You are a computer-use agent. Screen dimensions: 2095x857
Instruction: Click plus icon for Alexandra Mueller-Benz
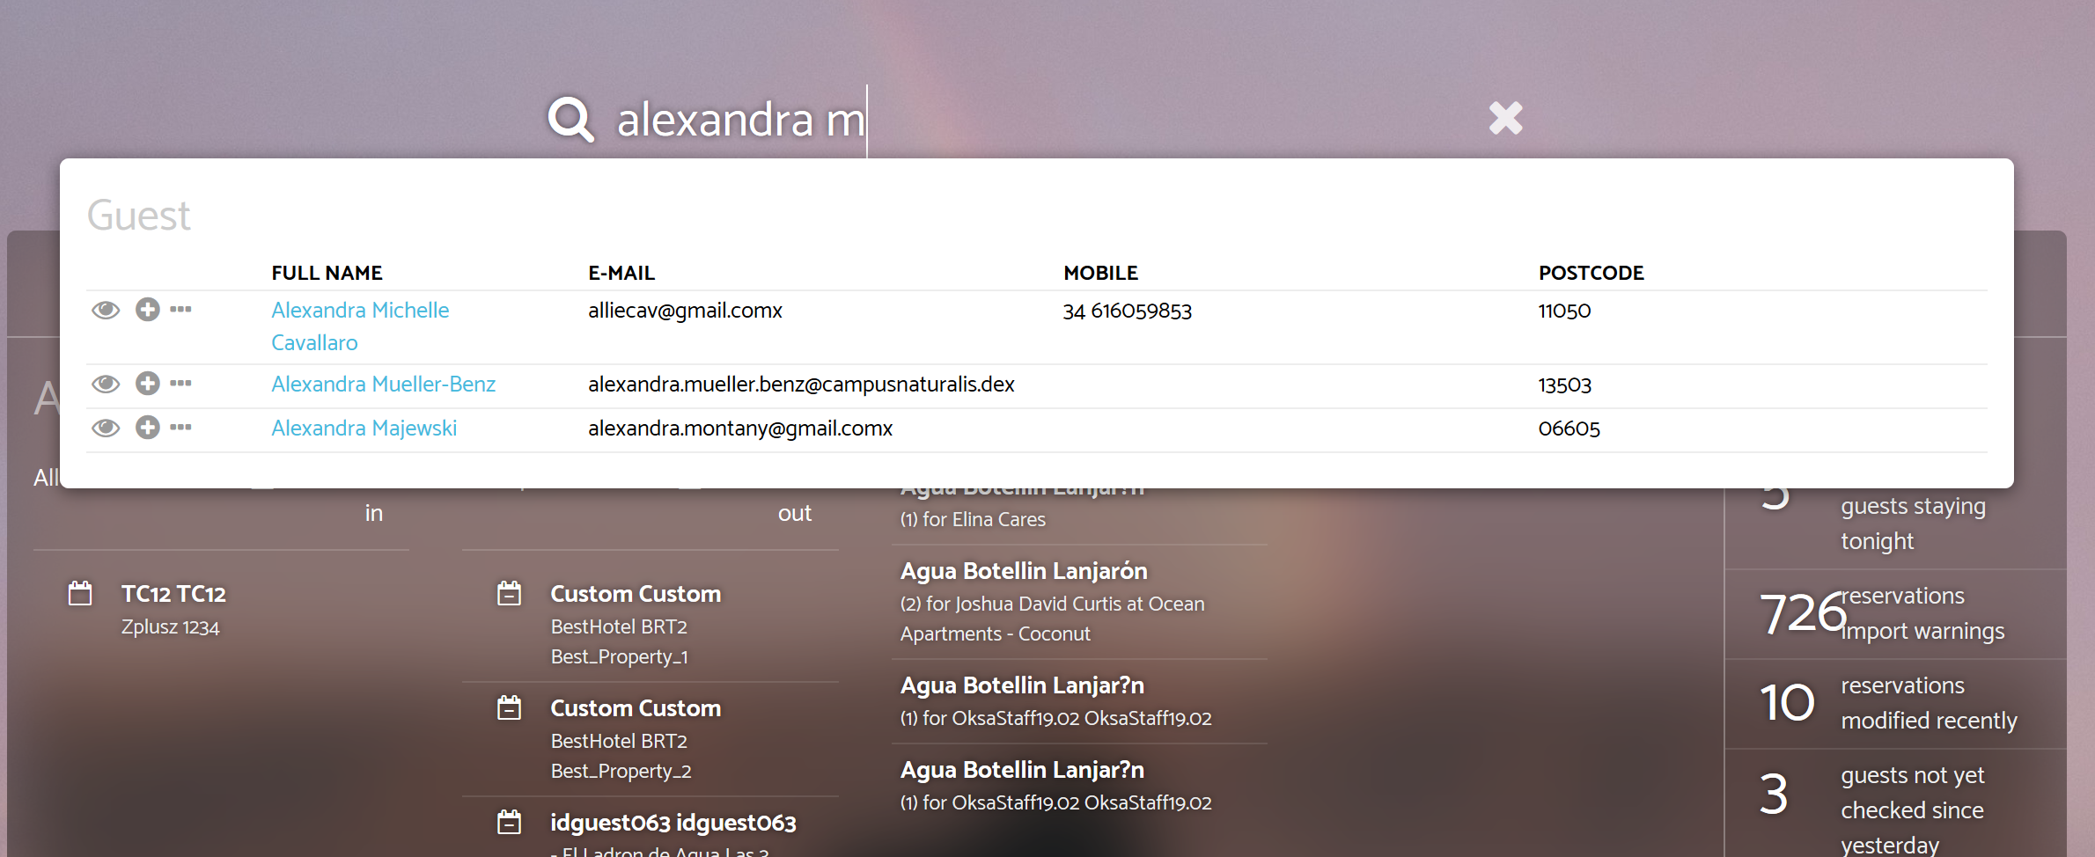coord(147,384)
